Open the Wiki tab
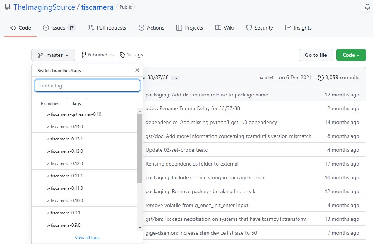373x244 pixels. [224, 28]
